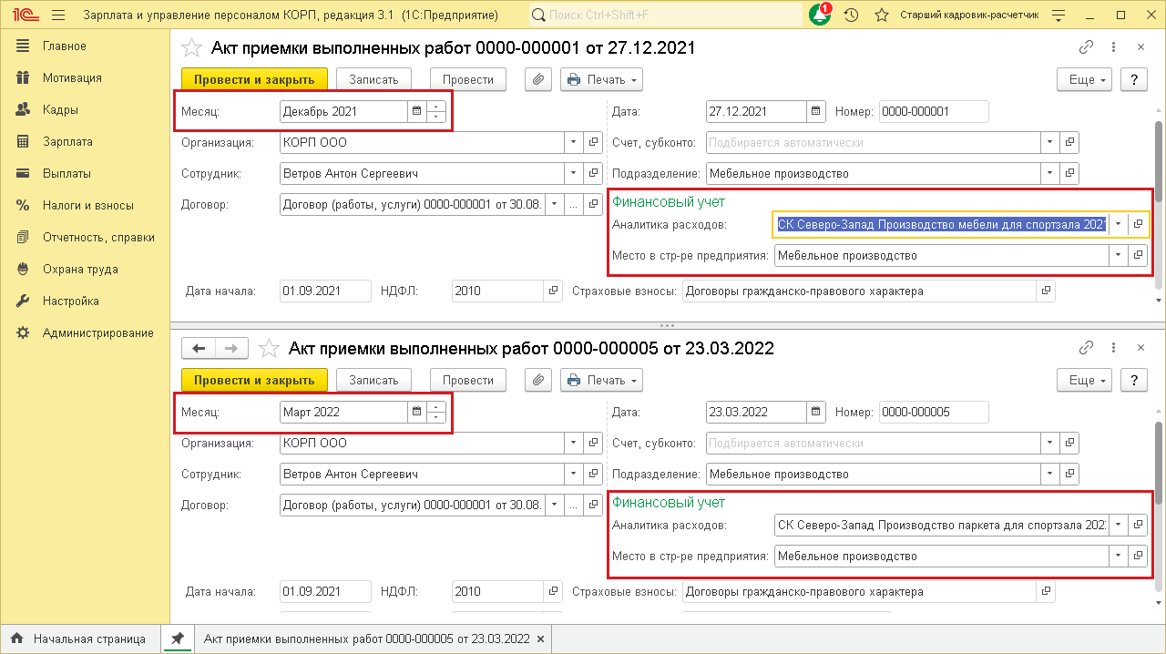Click the Номер field in top document
The height and width of the screenshot is (654, 1166).
click(933, 111)
